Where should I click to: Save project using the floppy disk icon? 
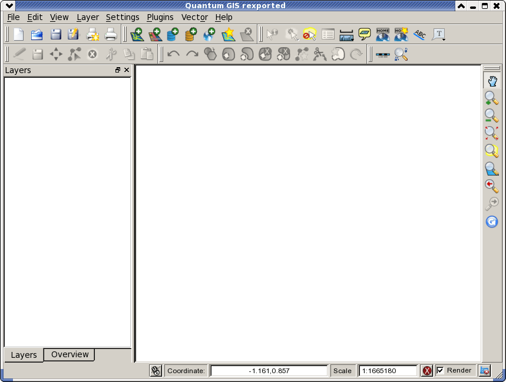55,35
